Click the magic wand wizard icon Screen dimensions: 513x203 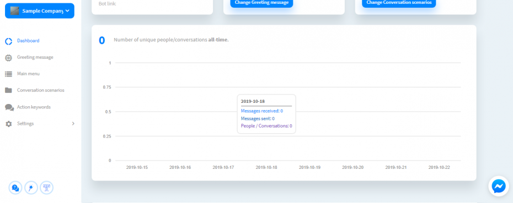(31, 188)
